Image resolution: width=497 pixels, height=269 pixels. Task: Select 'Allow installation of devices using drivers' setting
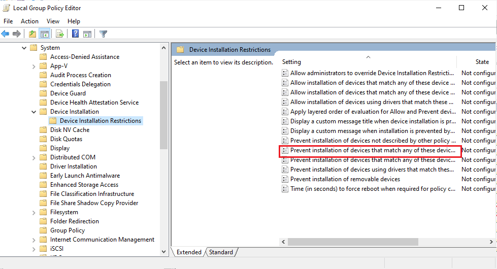pos(372,102)
